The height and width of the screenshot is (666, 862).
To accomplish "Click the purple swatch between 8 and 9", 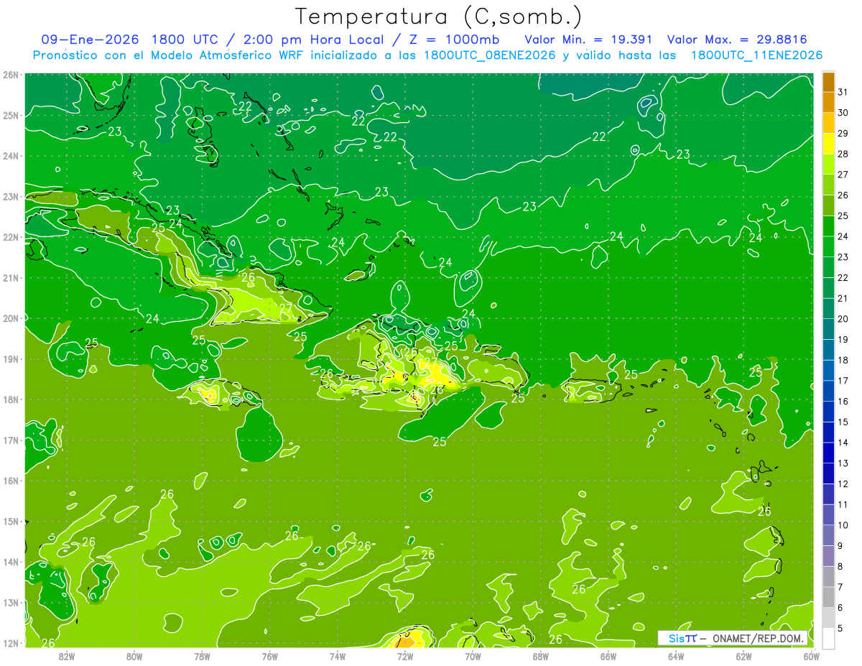I will [x=829, y=556].
